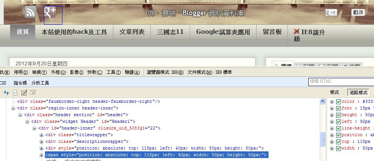
Task: Switch to the 指令碼 tab
Action: 20,83
